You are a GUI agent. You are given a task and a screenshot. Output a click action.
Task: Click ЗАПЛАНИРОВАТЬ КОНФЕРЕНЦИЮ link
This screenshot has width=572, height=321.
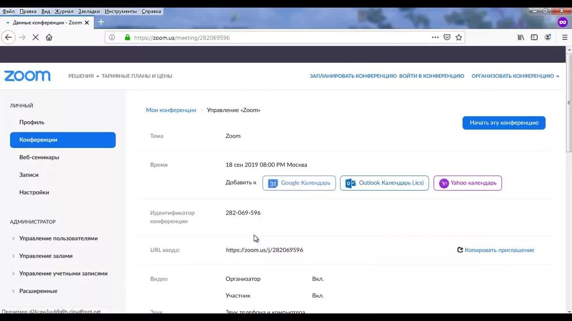(x=353, y=76)
